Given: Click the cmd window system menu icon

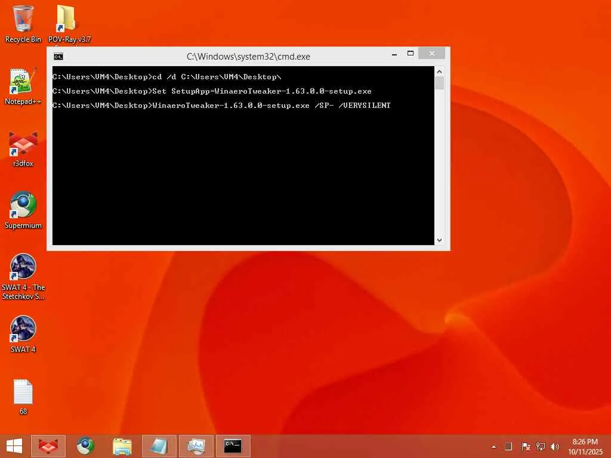Looking at the screenshot, I should 58,57.
